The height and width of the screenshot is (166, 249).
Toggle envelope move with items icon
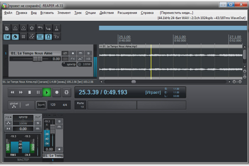32,37
